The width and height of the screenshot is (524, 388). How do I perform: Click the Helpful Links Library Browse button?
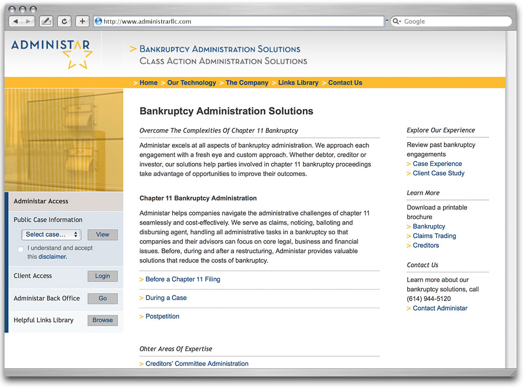click(x=103, y=320)
